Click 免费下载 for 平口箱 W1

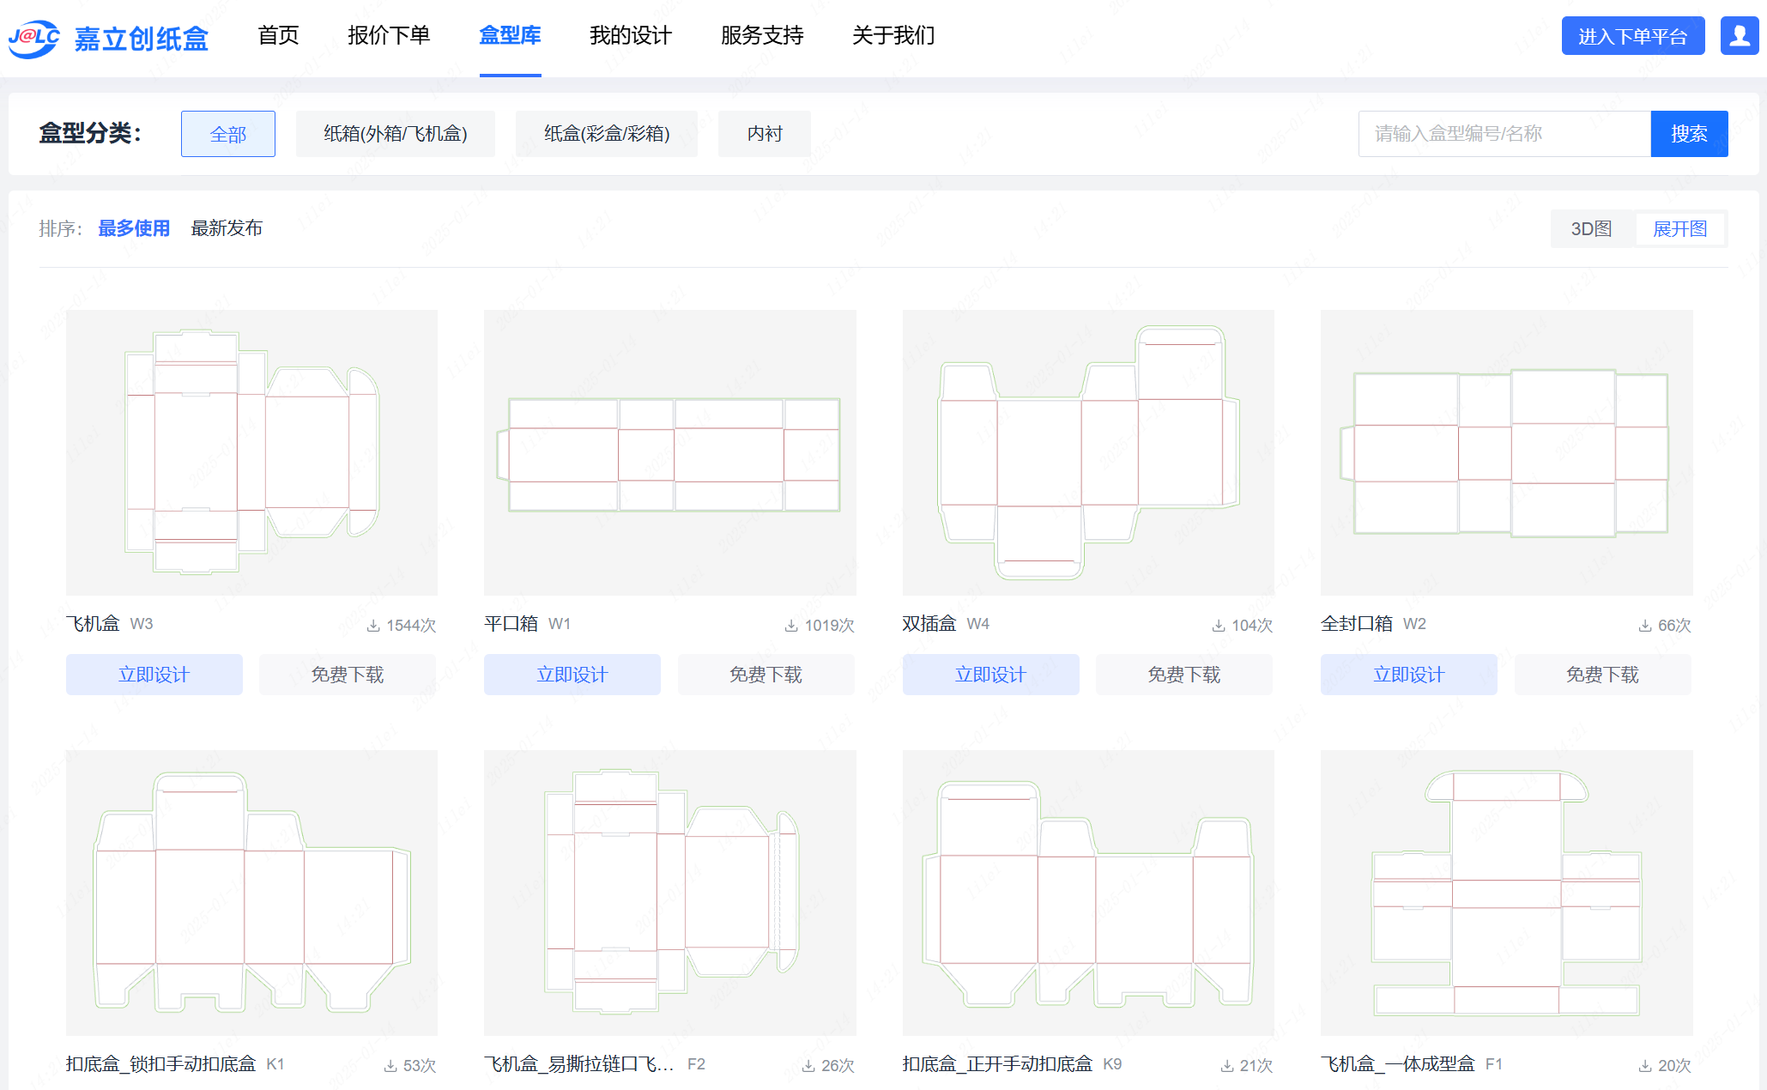click(766, 675)
